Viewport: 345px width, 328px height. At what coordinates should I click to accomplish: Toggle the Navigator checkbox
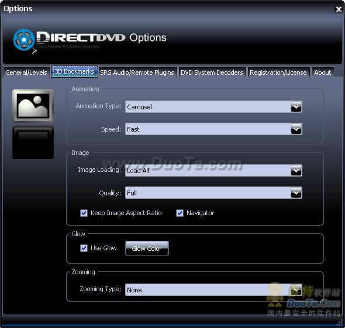point(180,213)
